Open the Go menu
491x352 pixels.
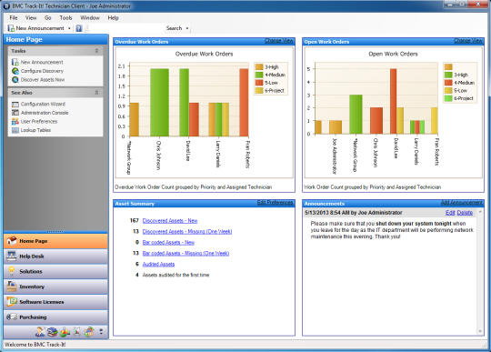point(47,18)
